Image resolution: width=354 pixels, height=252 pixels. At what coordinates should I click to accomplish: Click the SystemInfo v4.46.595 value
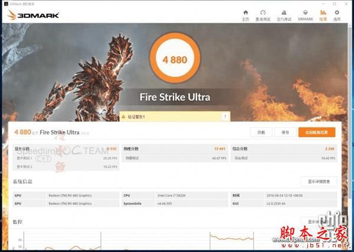pos(165,204)
